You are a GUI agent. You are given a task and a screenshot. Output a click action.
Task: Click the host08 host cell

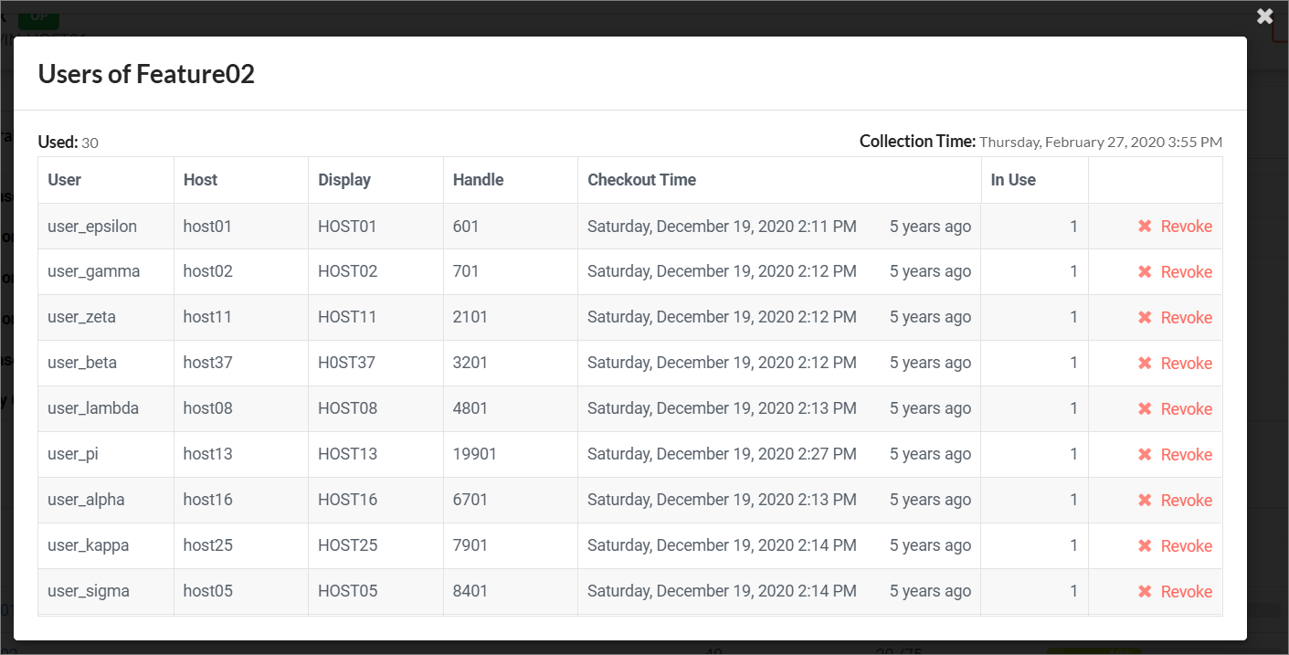(241, 409)
